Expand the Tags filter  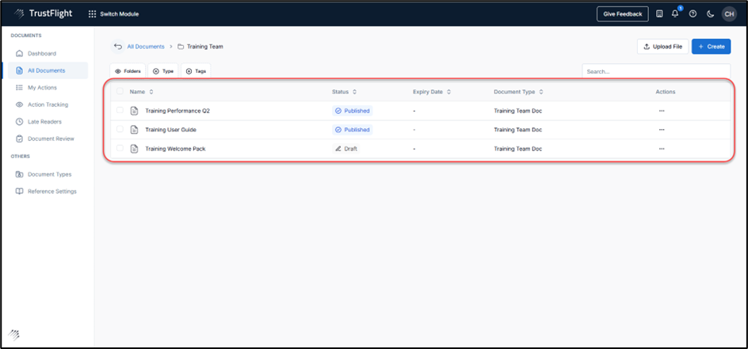pyautogui.click(x=196, y=71)
